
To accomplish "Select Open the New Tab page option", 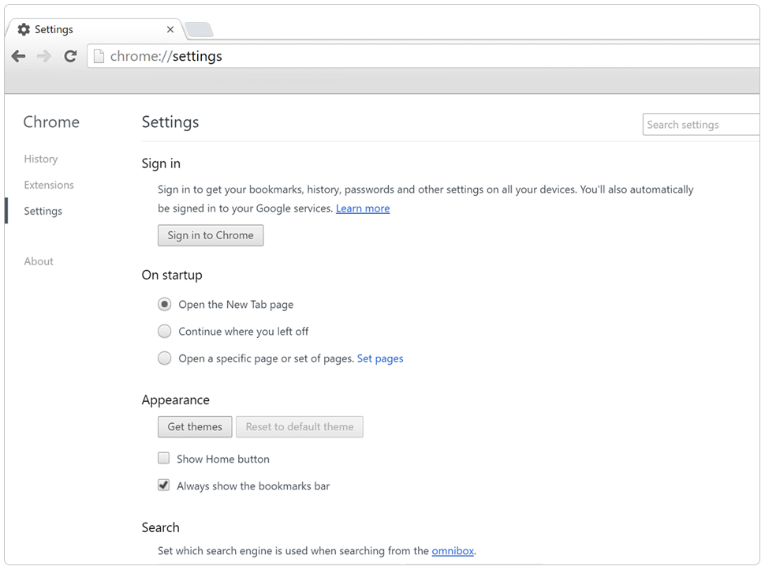I will pyautogui.click(x=164, y=305).
